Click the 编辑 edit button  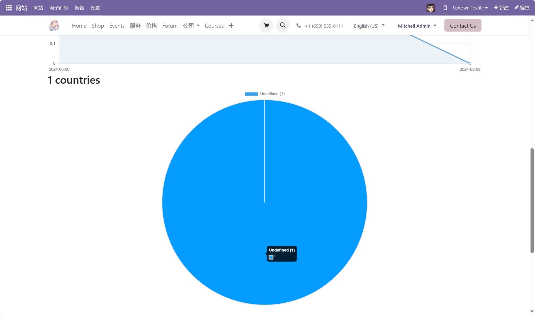click(522, 8)
